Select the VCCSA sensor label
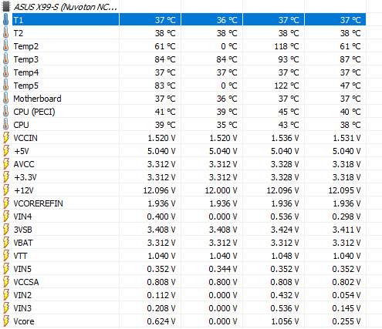Screen dimensions: 382x329 click(x=26, y=282)
